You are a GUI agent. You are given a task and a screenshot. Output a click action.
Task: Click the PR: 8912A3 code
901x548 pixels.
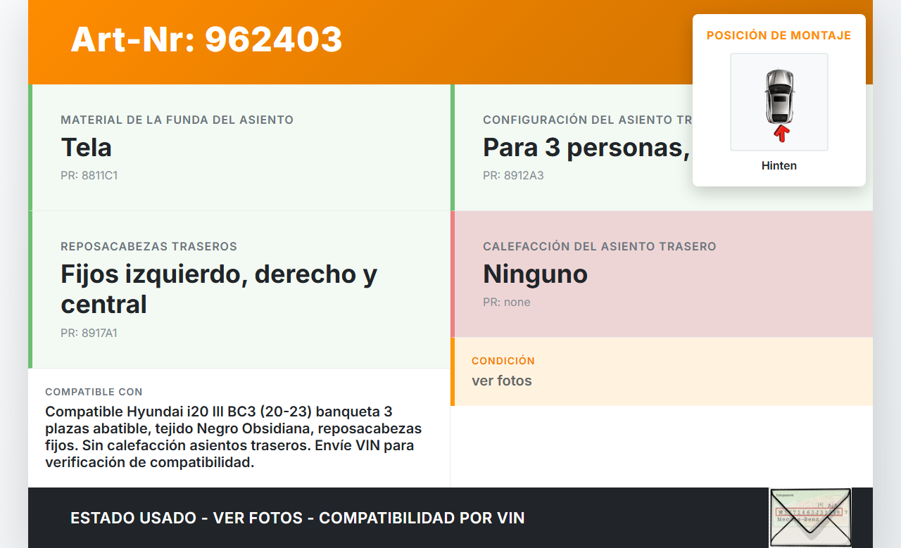coord(513,175)
